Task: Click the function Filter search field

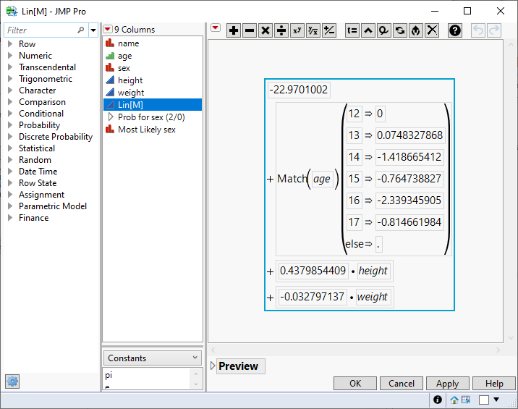Action: 40,30
